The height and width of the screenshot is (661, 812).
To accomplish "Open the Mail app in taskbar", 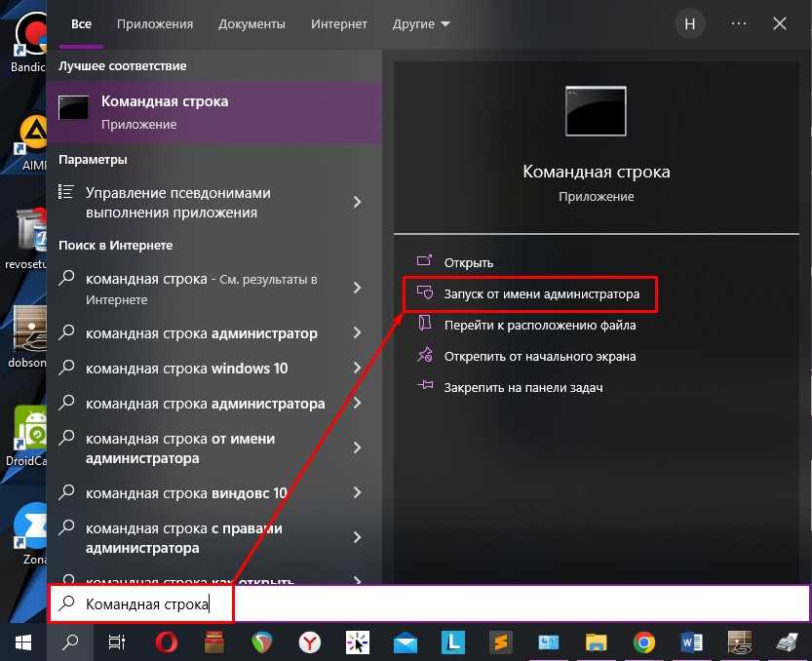I will click(406, 642).
